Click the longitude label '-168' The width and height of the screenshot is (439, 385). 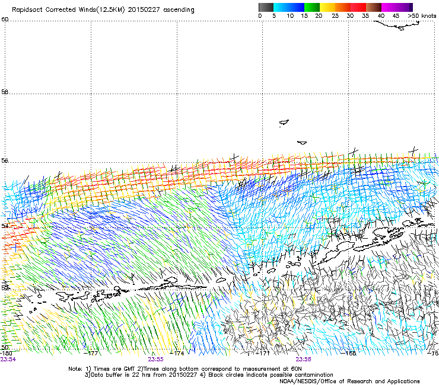349,354
